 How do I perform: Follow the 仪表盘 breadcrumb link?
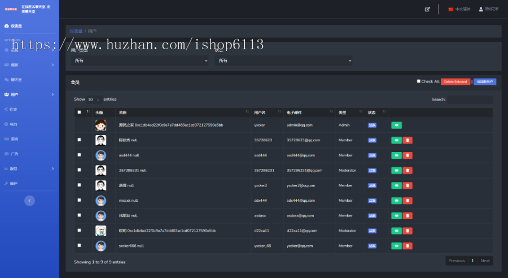(76, 31)
